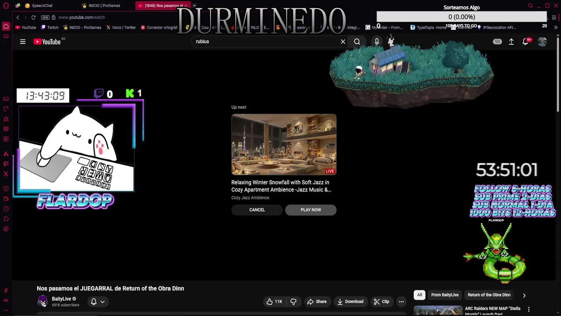Open options menu for ARC Raiders video

(x=529, y=309)
